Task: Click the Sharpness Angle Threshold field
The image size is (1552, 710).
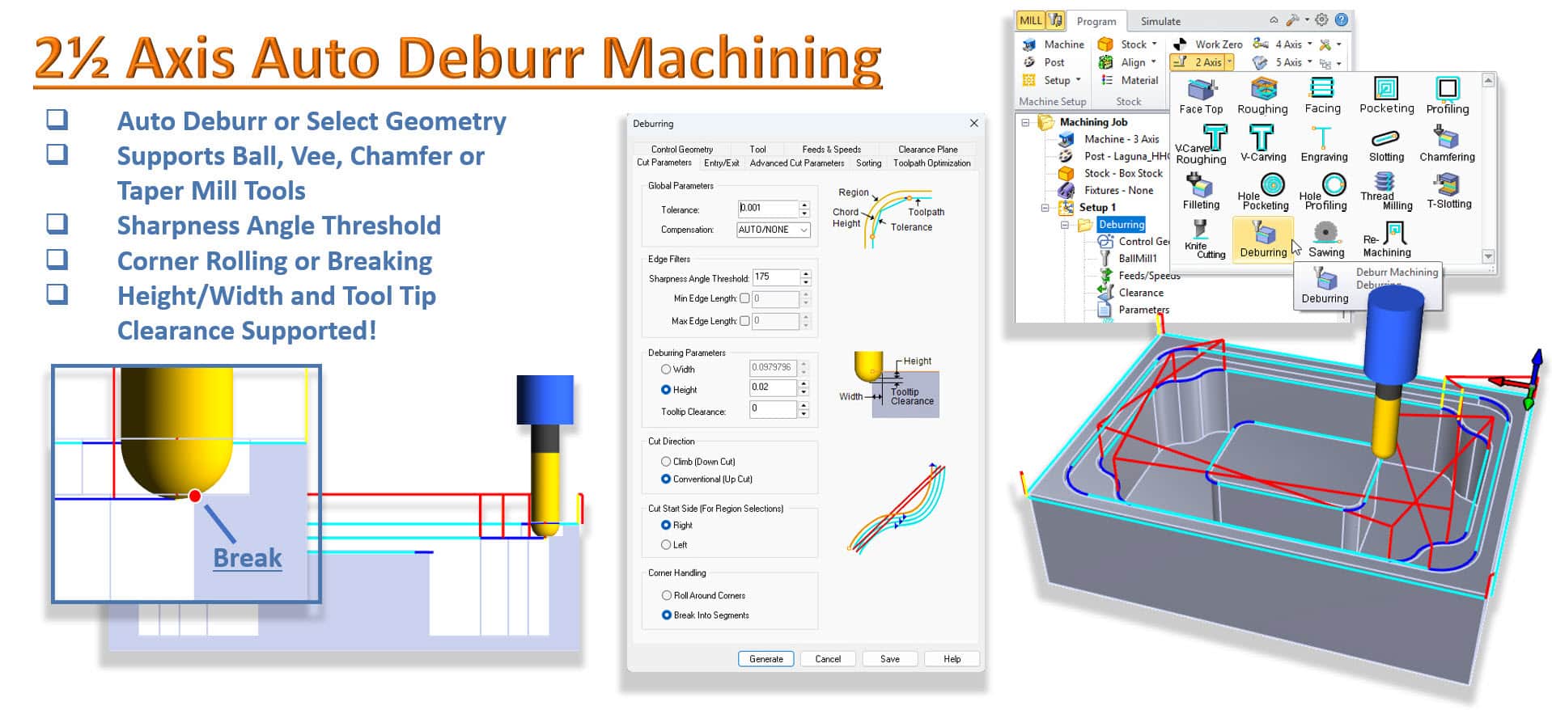Action: [775, 277]
